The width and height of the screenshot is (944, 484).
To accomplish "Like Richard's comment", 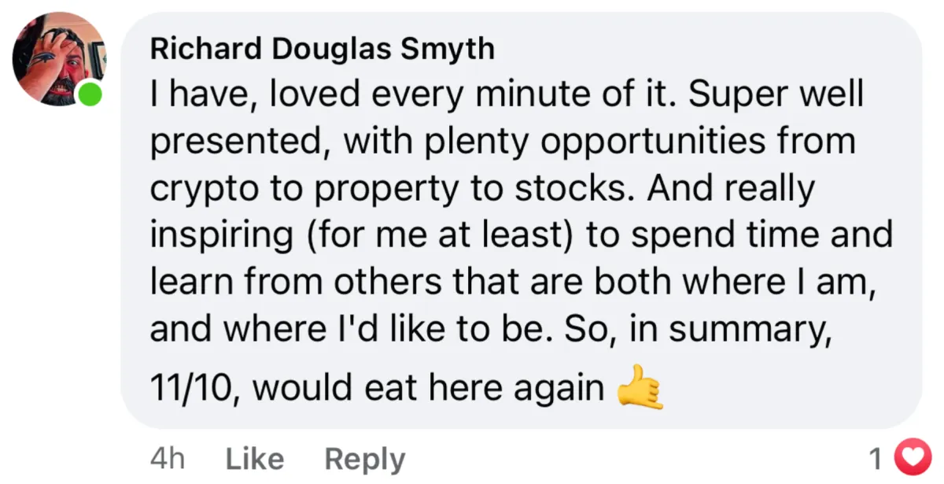I will pyautogui.click(x=254, y=459).
